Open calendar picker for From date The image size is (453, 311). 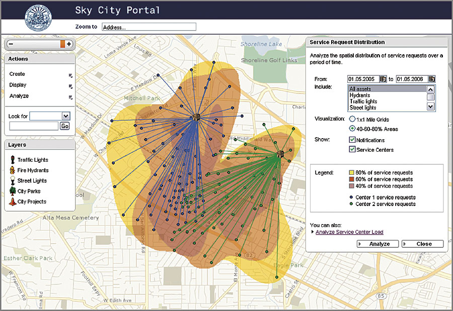tap(383, 79)
